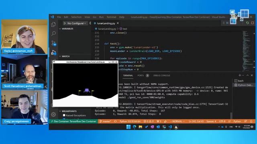Open the Search view in the activity bar
The image size is (257, 144).
[x=53, y=34]
